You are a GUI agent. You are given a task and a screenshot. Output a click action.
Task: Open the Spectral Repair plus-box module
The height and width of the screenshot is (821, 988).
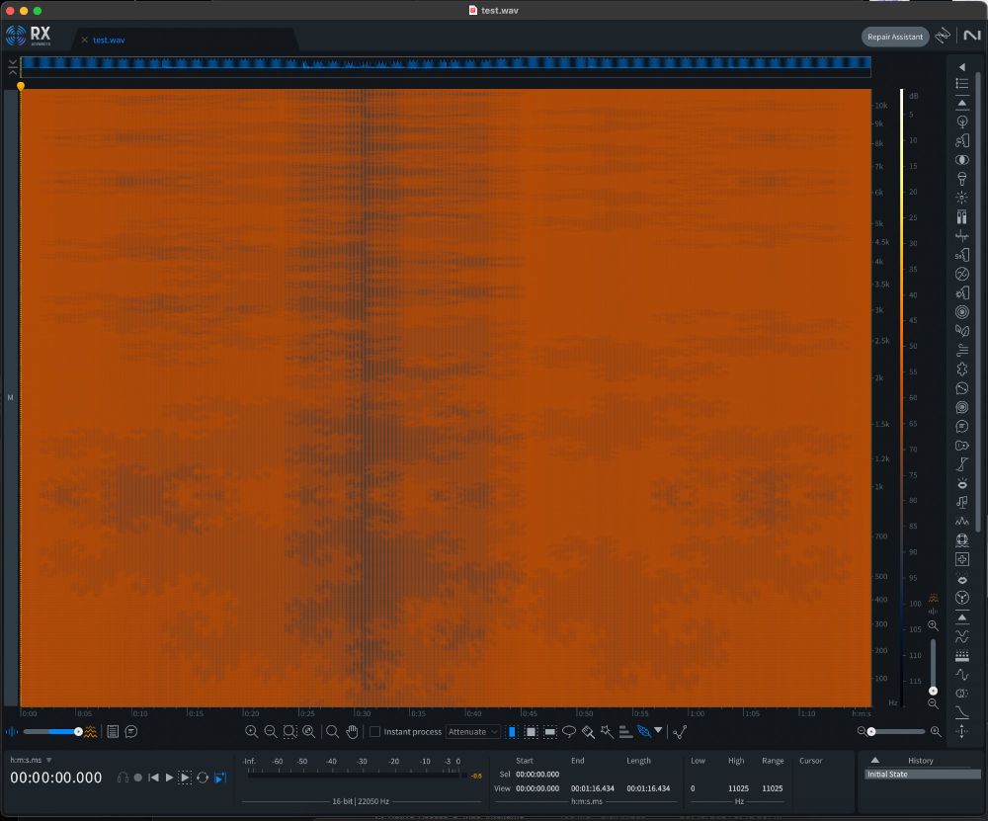coord(962,559)
